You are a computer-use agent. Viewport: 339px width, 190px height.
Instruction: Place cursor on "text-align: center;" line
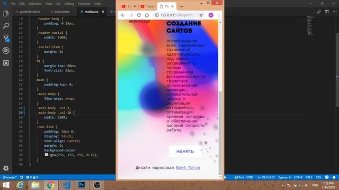pos(63,141)
